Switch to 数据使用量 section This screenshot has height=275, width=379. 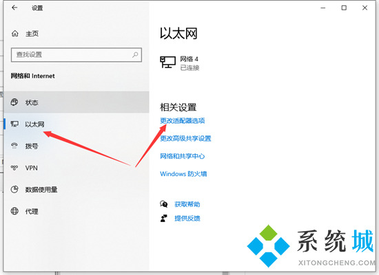coord(76,189)
